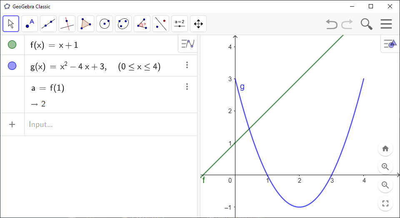Open the main hamburger menu
The image size is (400, 218).
pyautogui.click(x=386, y=24)
